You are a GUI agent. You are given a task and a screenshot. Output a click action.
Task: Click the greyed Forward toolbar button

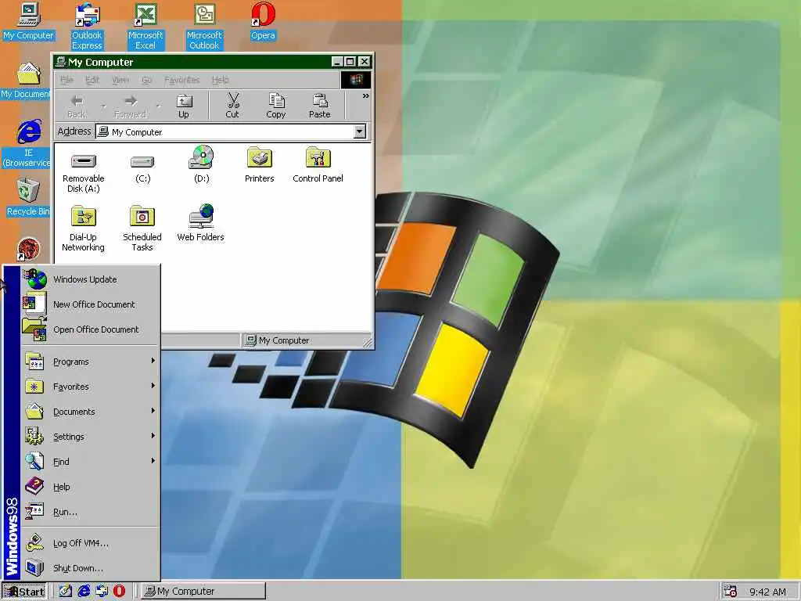(131, 106)
